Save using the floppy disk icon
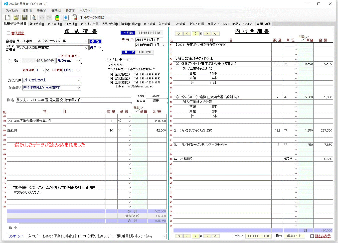The height and width of the screenshot is (243, 338). click(25, 18)
